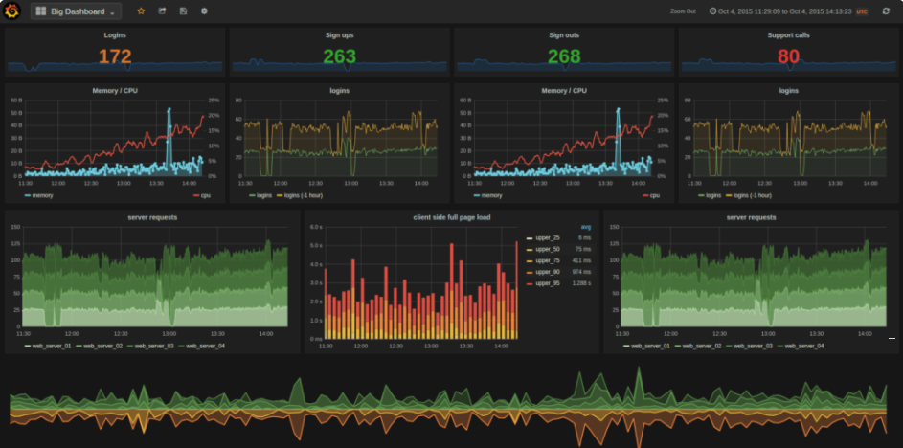
Task: Open Memory / CPU panel menu under Logins stat
Action: [115, 91]
